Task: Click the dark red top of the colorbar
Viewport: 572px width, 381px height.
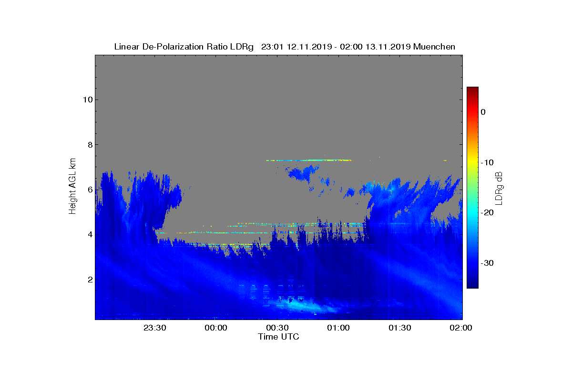Action: [472, 90]
